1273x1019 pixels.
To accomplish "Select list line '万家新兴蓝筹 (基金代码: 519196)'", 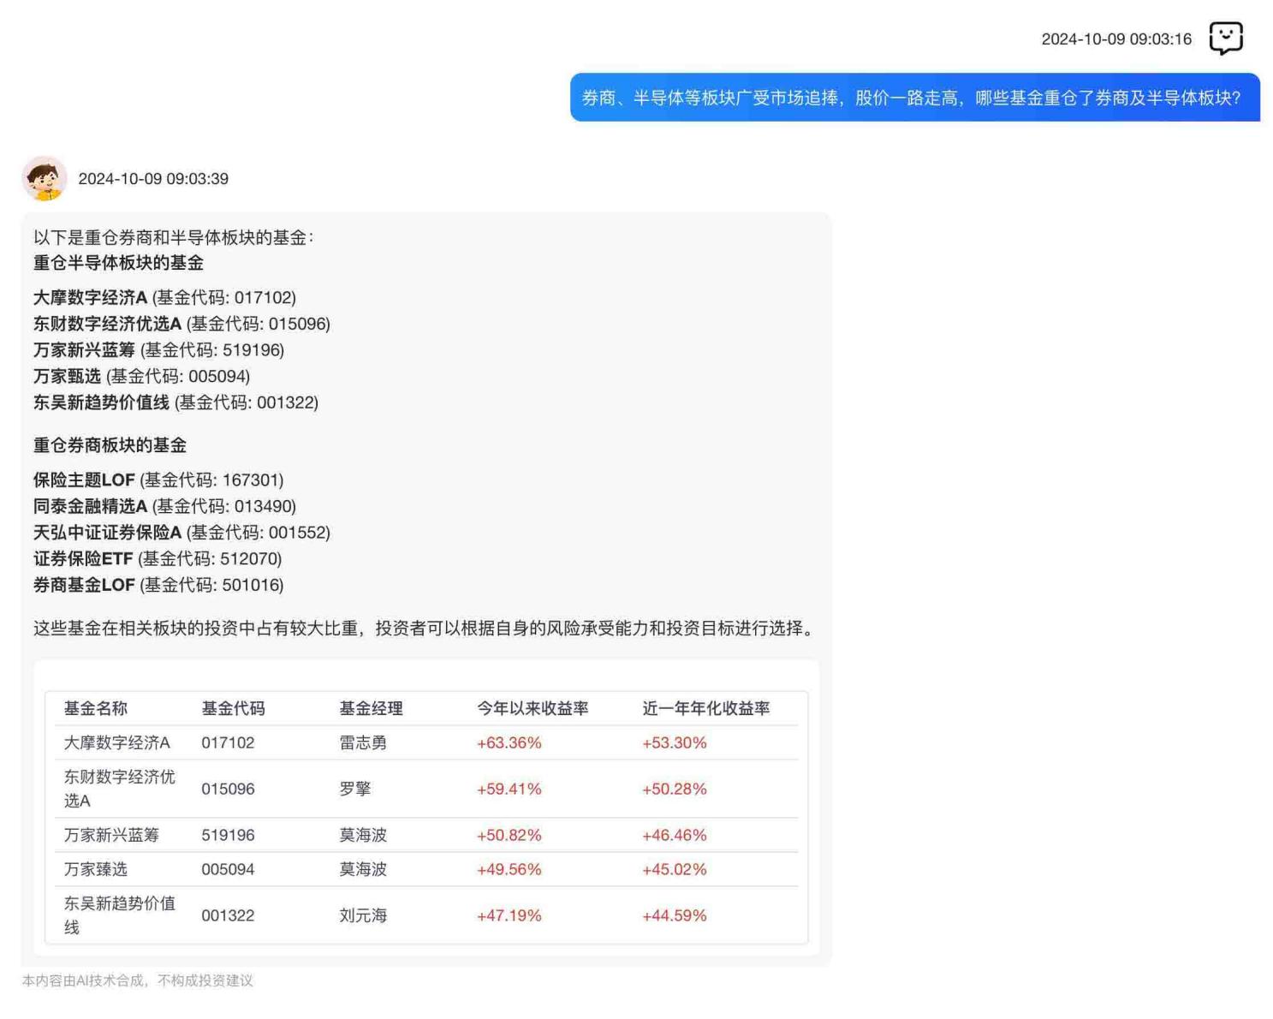I will (x=158, y=350).
